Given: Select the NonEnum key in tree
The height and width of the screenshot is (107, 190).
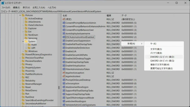Looking at the screenshot, I should point(33,35).
